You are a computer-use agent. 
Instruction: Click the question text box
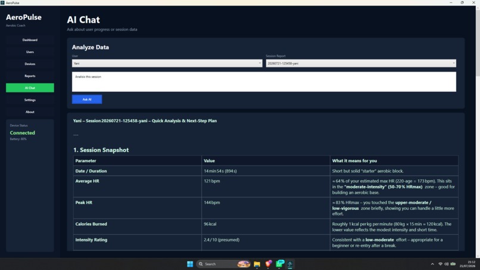(x=264, y=82)
